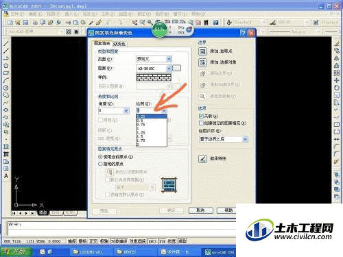Click the Add Pick Points boundary icon
343x257 pixels.
click(202, 51)
